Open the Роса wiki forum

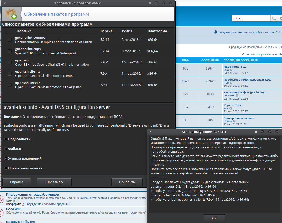point(14,209)
